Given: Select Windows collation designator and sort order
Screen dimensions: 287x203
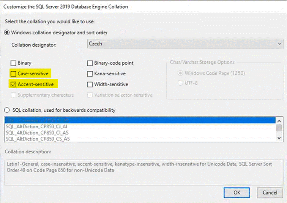Looking at the screenshot, I should 7,33.
